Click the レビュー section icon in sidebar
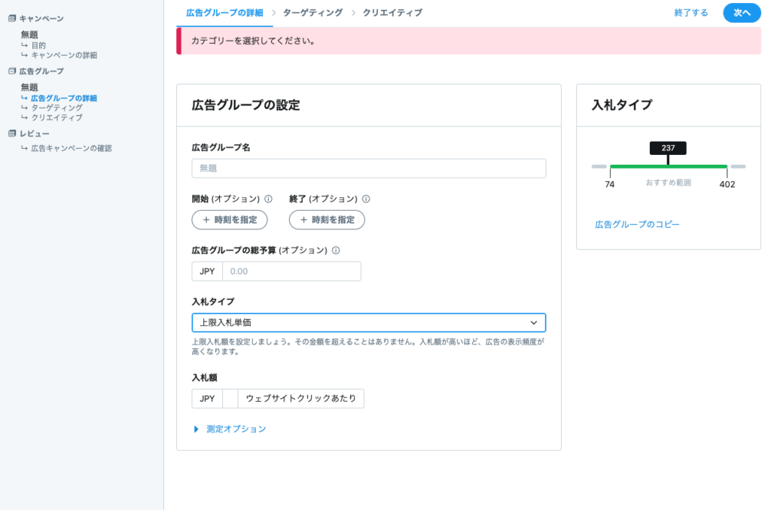The height and width of the screenshot is (510, 771). pyautogui.click(x=12, y=134)
